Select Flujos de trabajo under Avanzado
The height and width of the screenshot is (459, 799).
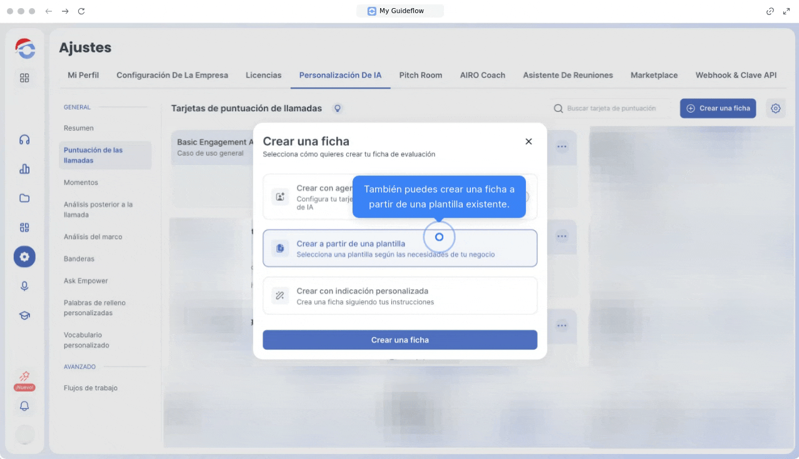tap(90, 388)
